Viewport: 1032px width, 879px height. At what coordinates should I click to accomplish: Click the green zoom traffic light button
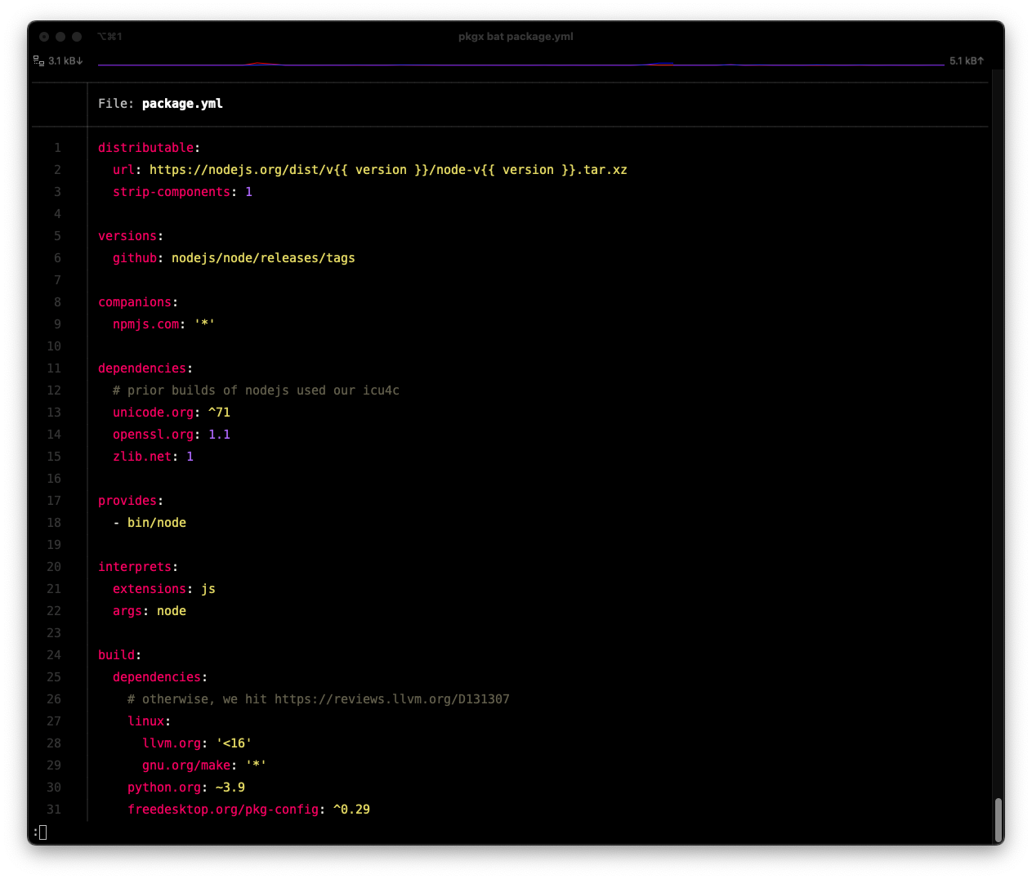76,37
